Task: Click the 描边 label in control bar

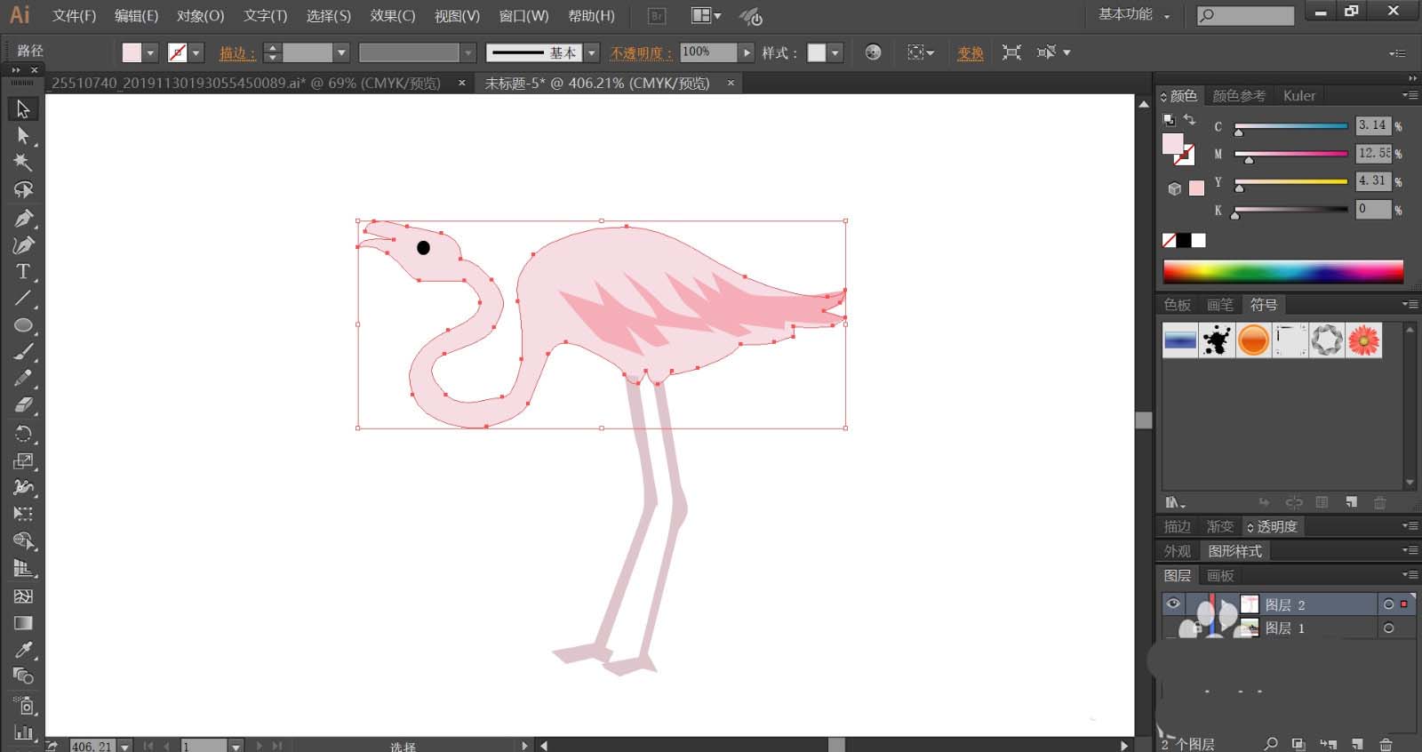Action: click(x=236, y=53)
